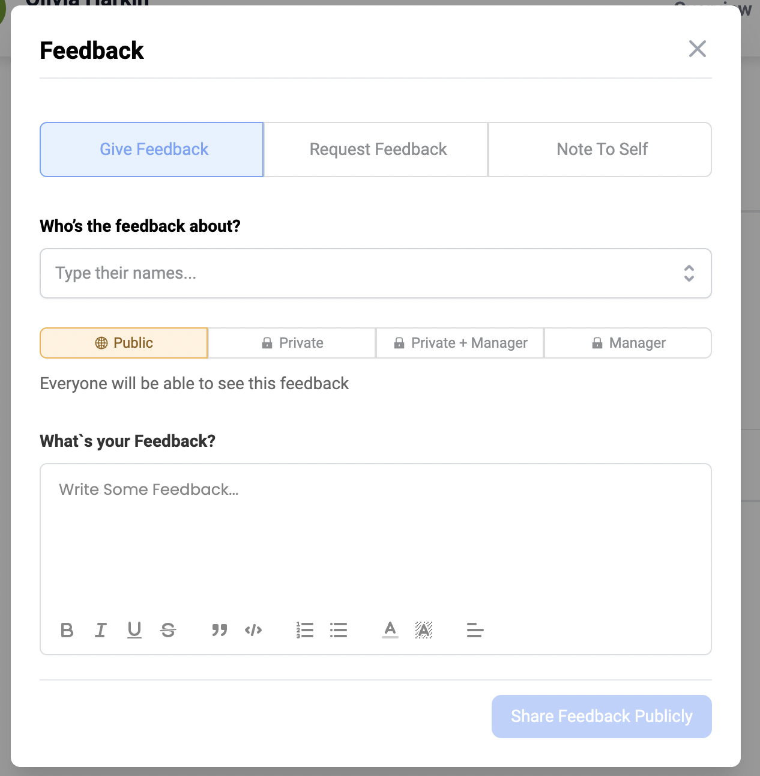Expand the names dropdown arrows
This screenshot has height=776, width=760.
[689, 273]
